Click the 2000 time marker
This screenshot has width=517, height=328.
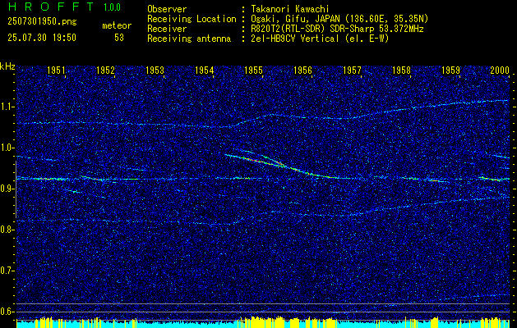pos(500,71)
